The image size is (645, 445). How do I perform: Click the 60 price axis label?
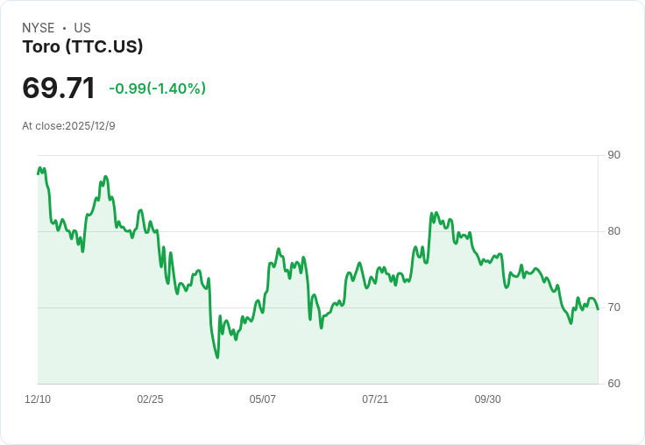(x=613, y=384)
